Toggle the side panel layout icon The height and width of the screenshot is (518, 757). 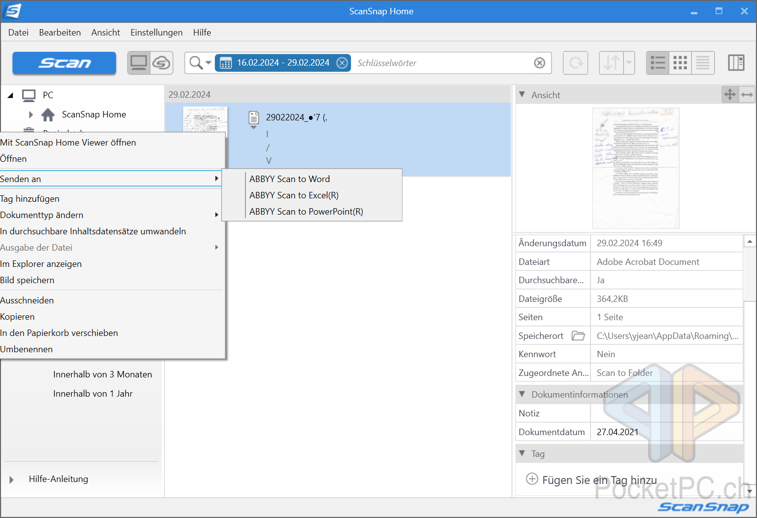pos(736,63)
